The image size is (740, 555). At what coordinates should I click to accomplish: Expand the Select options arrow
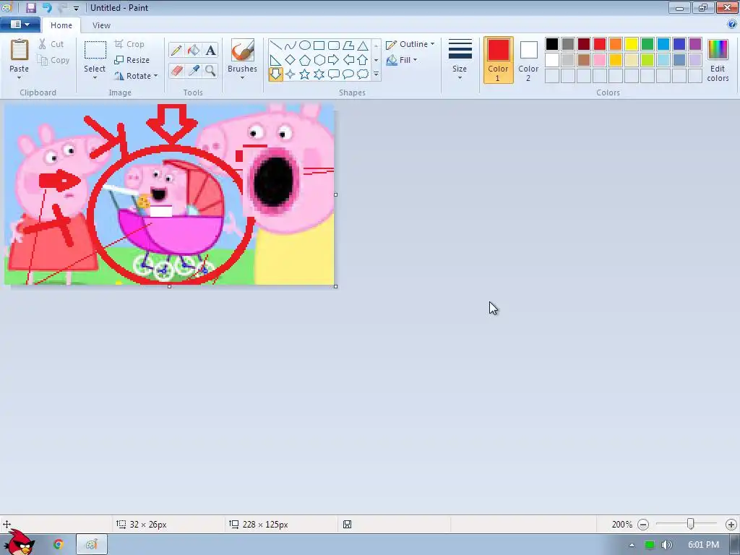pyautogui.click(x=95, y=77)
